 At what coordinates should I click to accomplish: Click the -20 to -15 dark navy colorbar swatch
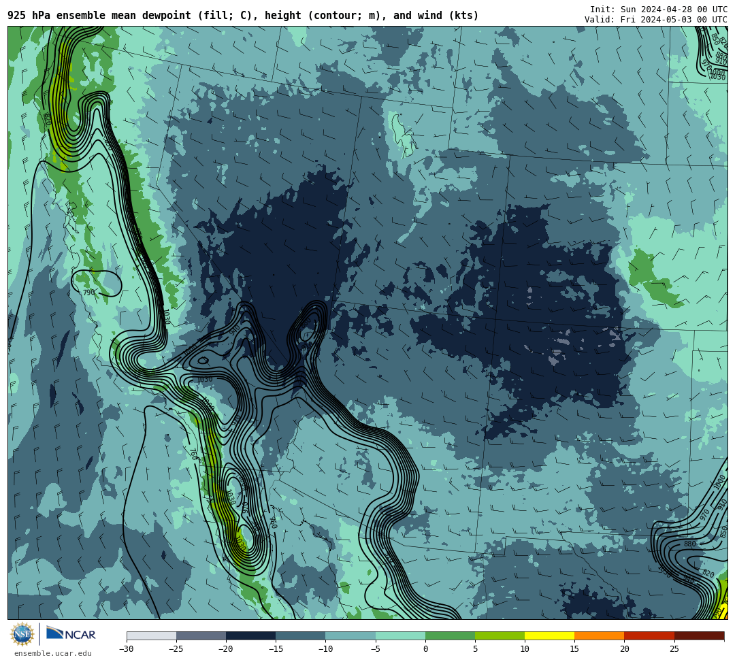[250, 635]
